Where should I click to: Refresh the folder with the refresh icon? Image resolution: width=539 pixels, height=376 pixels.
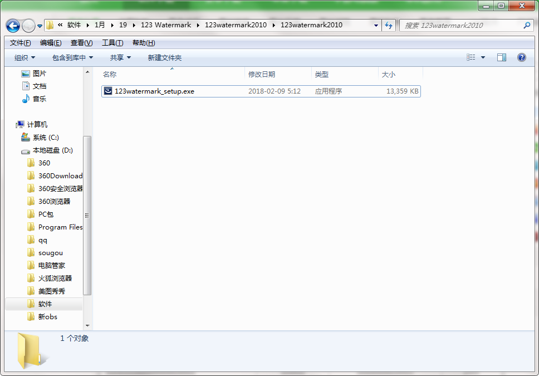point(389,25)
